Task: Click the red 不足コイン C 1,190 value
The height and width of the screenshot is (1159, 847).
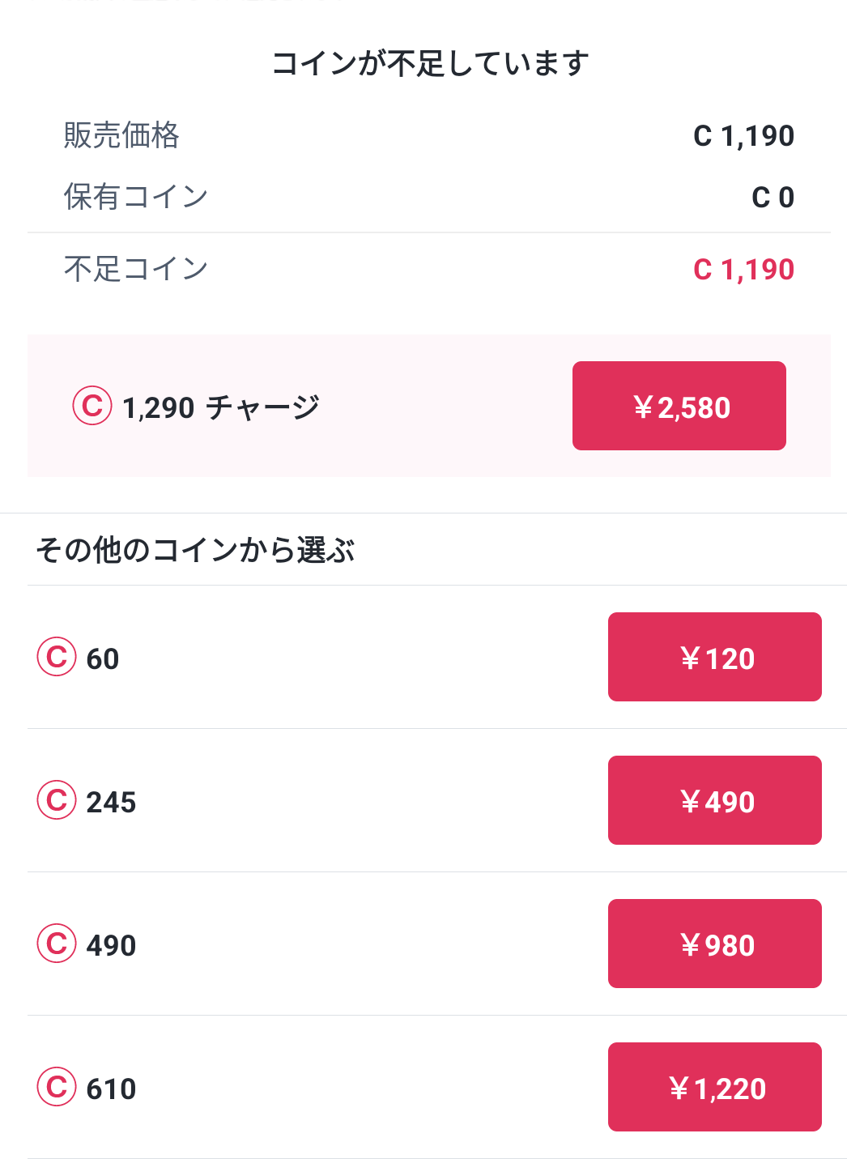Action: pyautogui.click(x=743, y=270)
